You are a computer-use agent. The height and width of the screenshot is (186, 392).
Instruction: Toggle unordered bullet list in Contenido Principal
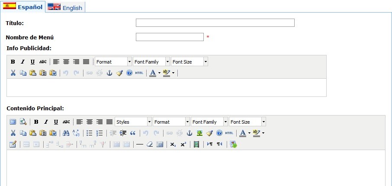(x=90, y=133)
